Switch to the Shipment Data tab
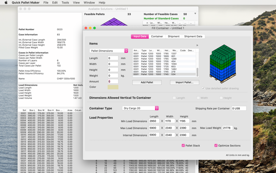The width and height of the screenshot is (276, 173). [193, 37]
